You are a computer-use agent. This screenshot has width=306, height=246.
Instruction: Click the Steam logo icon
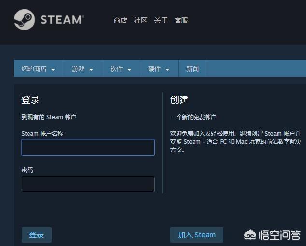point(24,20)
